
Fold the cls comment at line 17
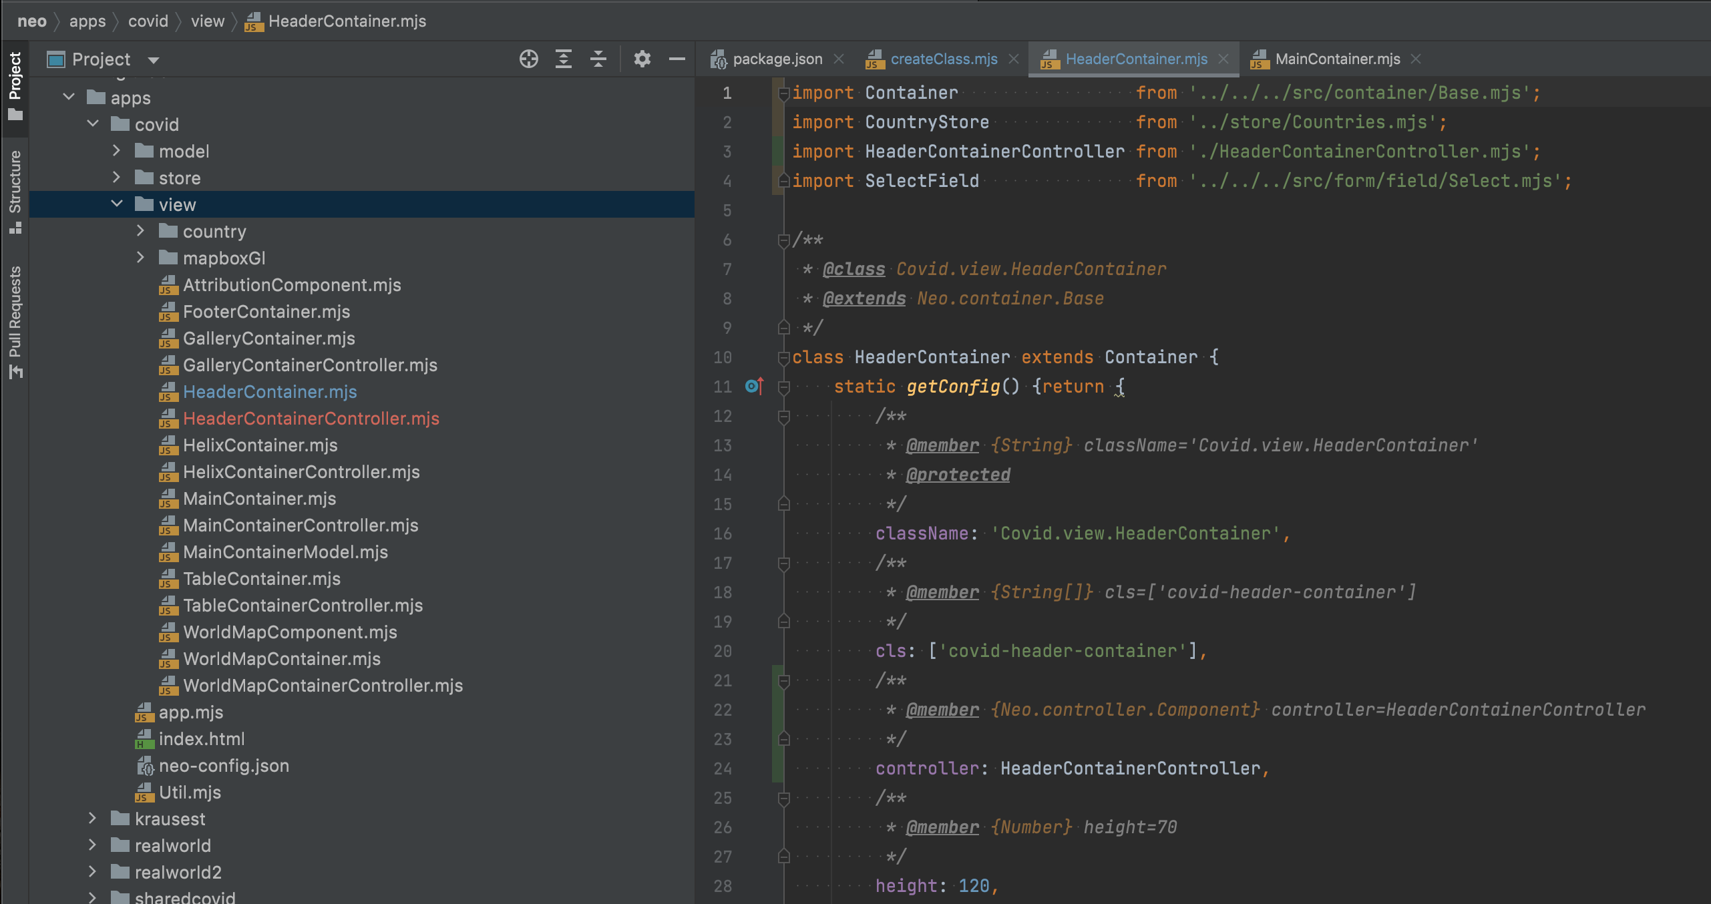coord(784,563)
